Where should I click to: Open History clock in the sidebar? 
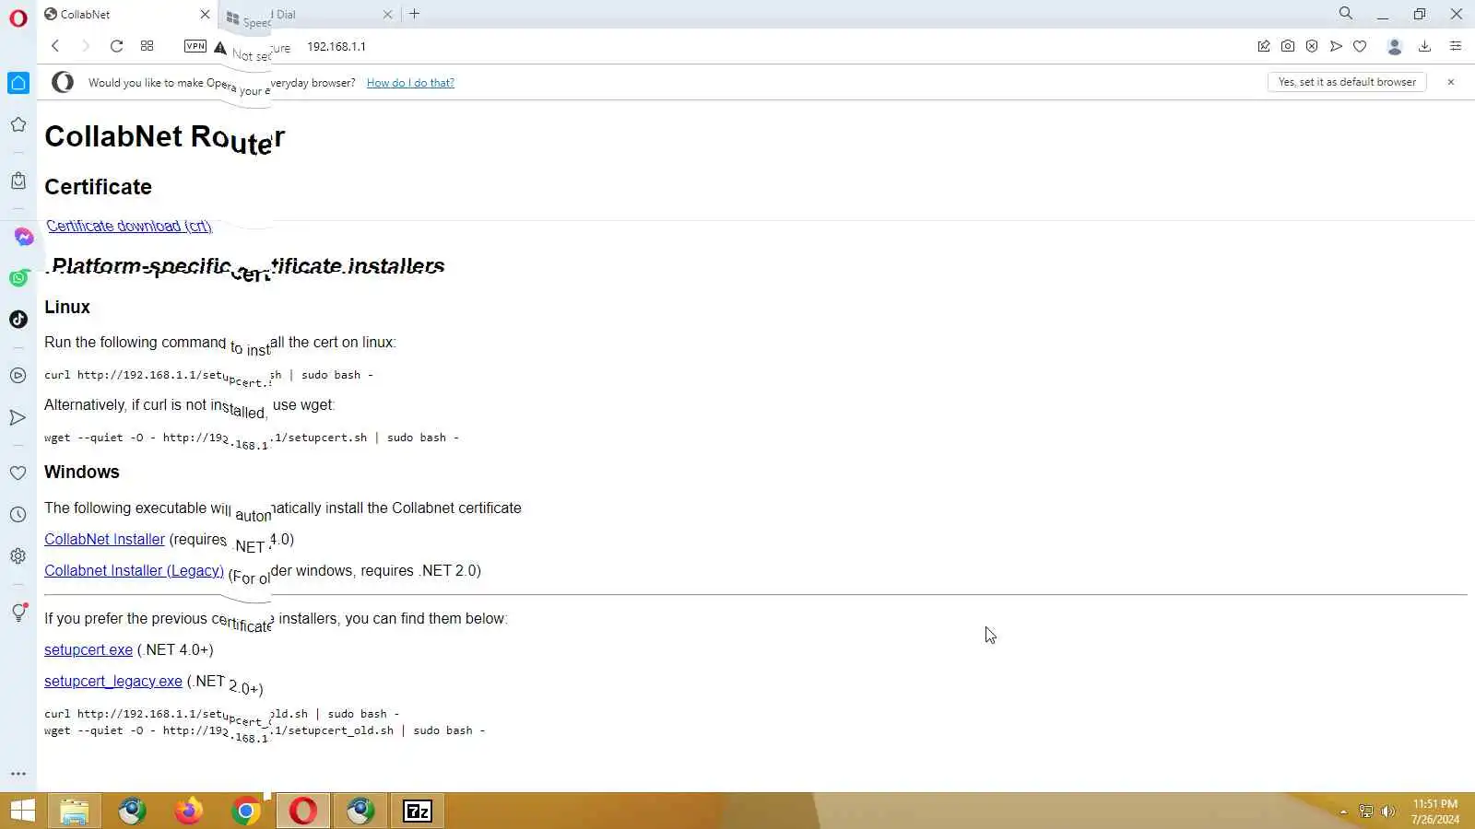pos(18,515)
